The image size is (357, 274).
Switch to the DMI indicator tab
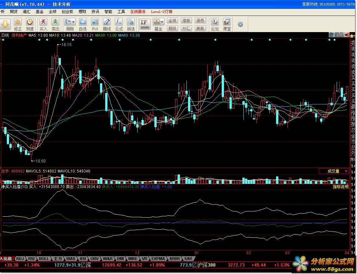tap(120, 259)
